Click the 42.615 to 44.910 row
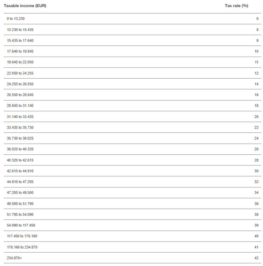Viewport: 263px width, 266px height. click(132, 171)
